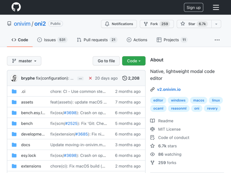Open issue #3698 link in bench.esy.lock row
The width and height of the screenshot is (231, 173).
tap(70, 113)
